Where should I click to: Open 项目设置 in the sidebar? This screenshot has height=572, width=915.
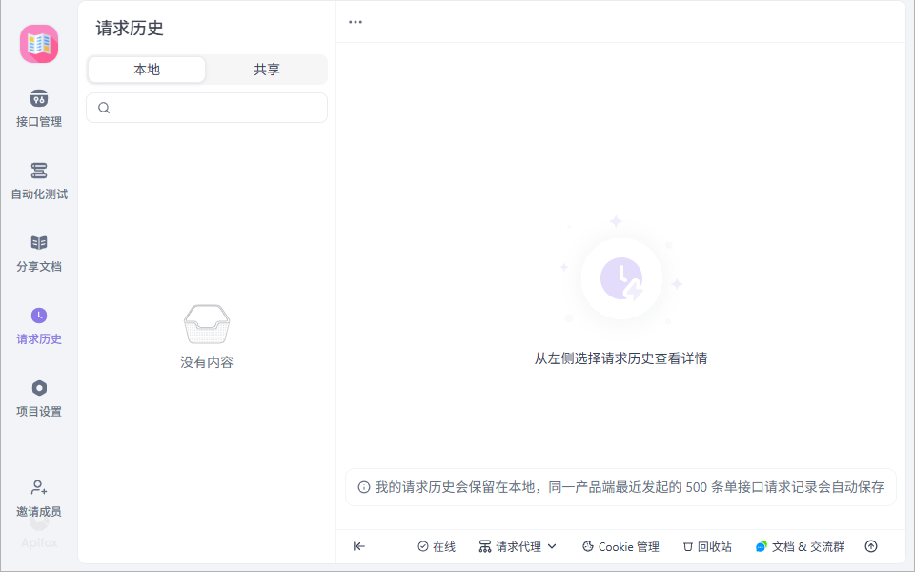pos(39,398)
